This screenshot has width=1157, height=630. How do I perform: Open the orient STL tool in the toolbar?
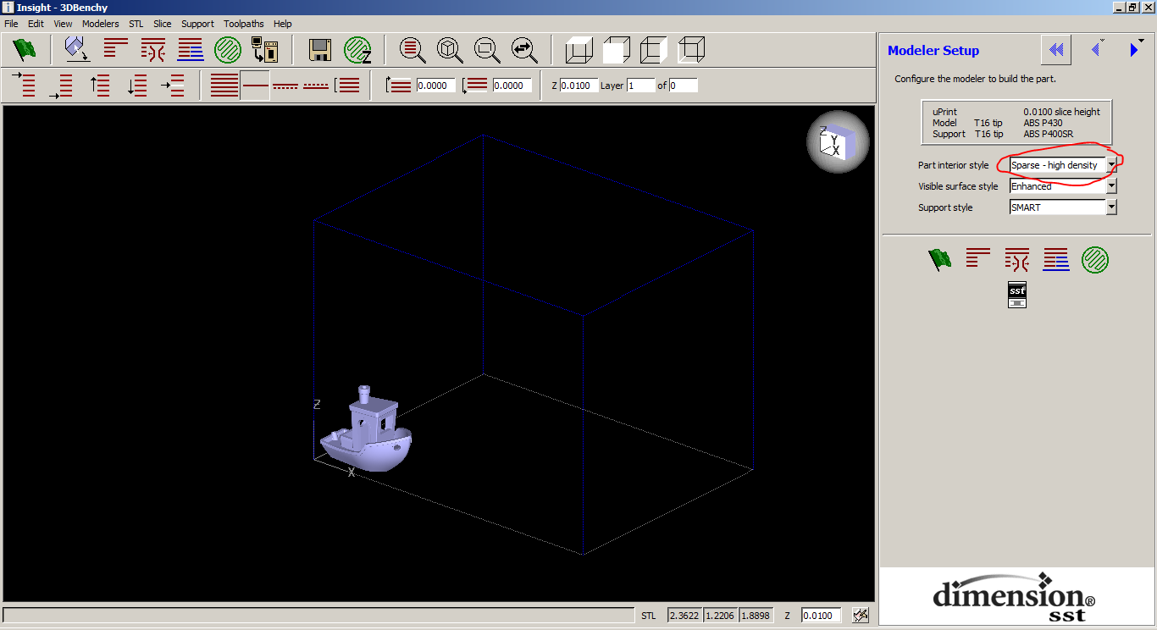click(x=78, y=50)
